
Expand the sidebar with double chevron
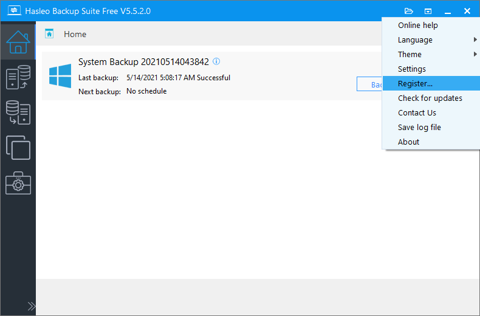click(31, 306)
